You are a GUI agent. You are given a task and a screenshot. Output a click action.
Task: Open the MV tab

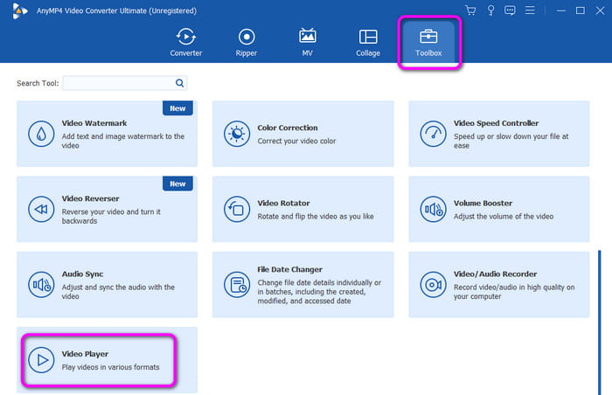point(307,42)
